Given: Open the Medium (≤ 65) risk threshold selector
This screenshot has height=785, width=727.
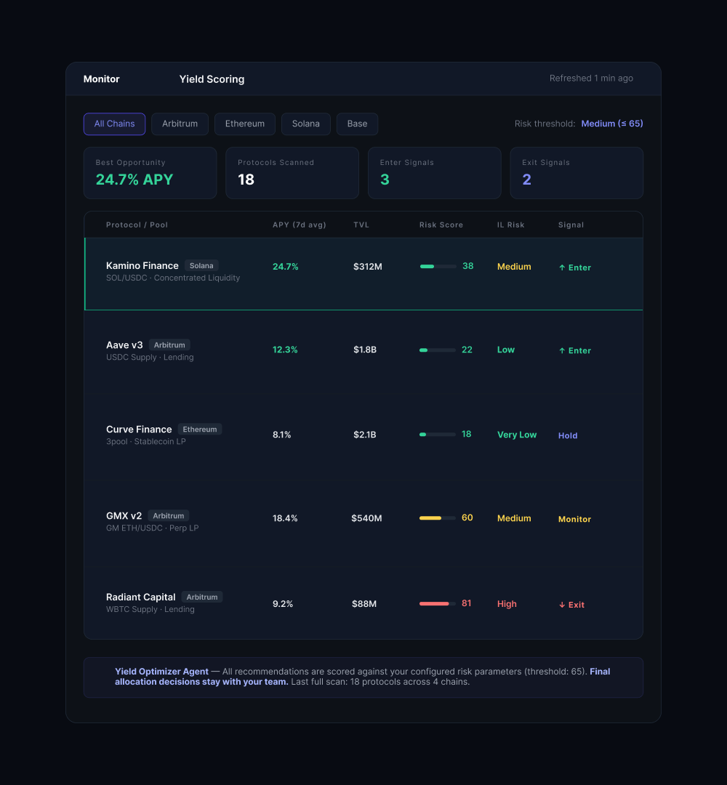Looking at the screenshot, I should point(611,124).
